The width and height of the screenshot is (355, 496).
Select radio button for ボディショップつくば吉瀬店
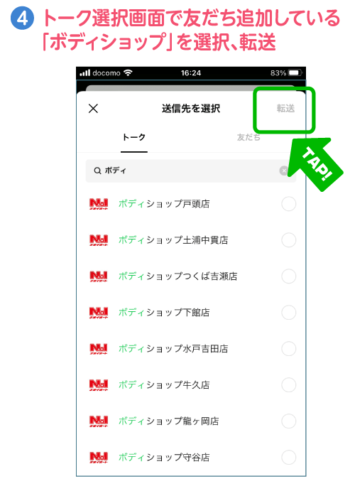289,276
